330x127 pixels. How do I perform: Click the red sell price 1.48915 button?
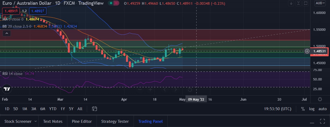(x=11, y=11)
